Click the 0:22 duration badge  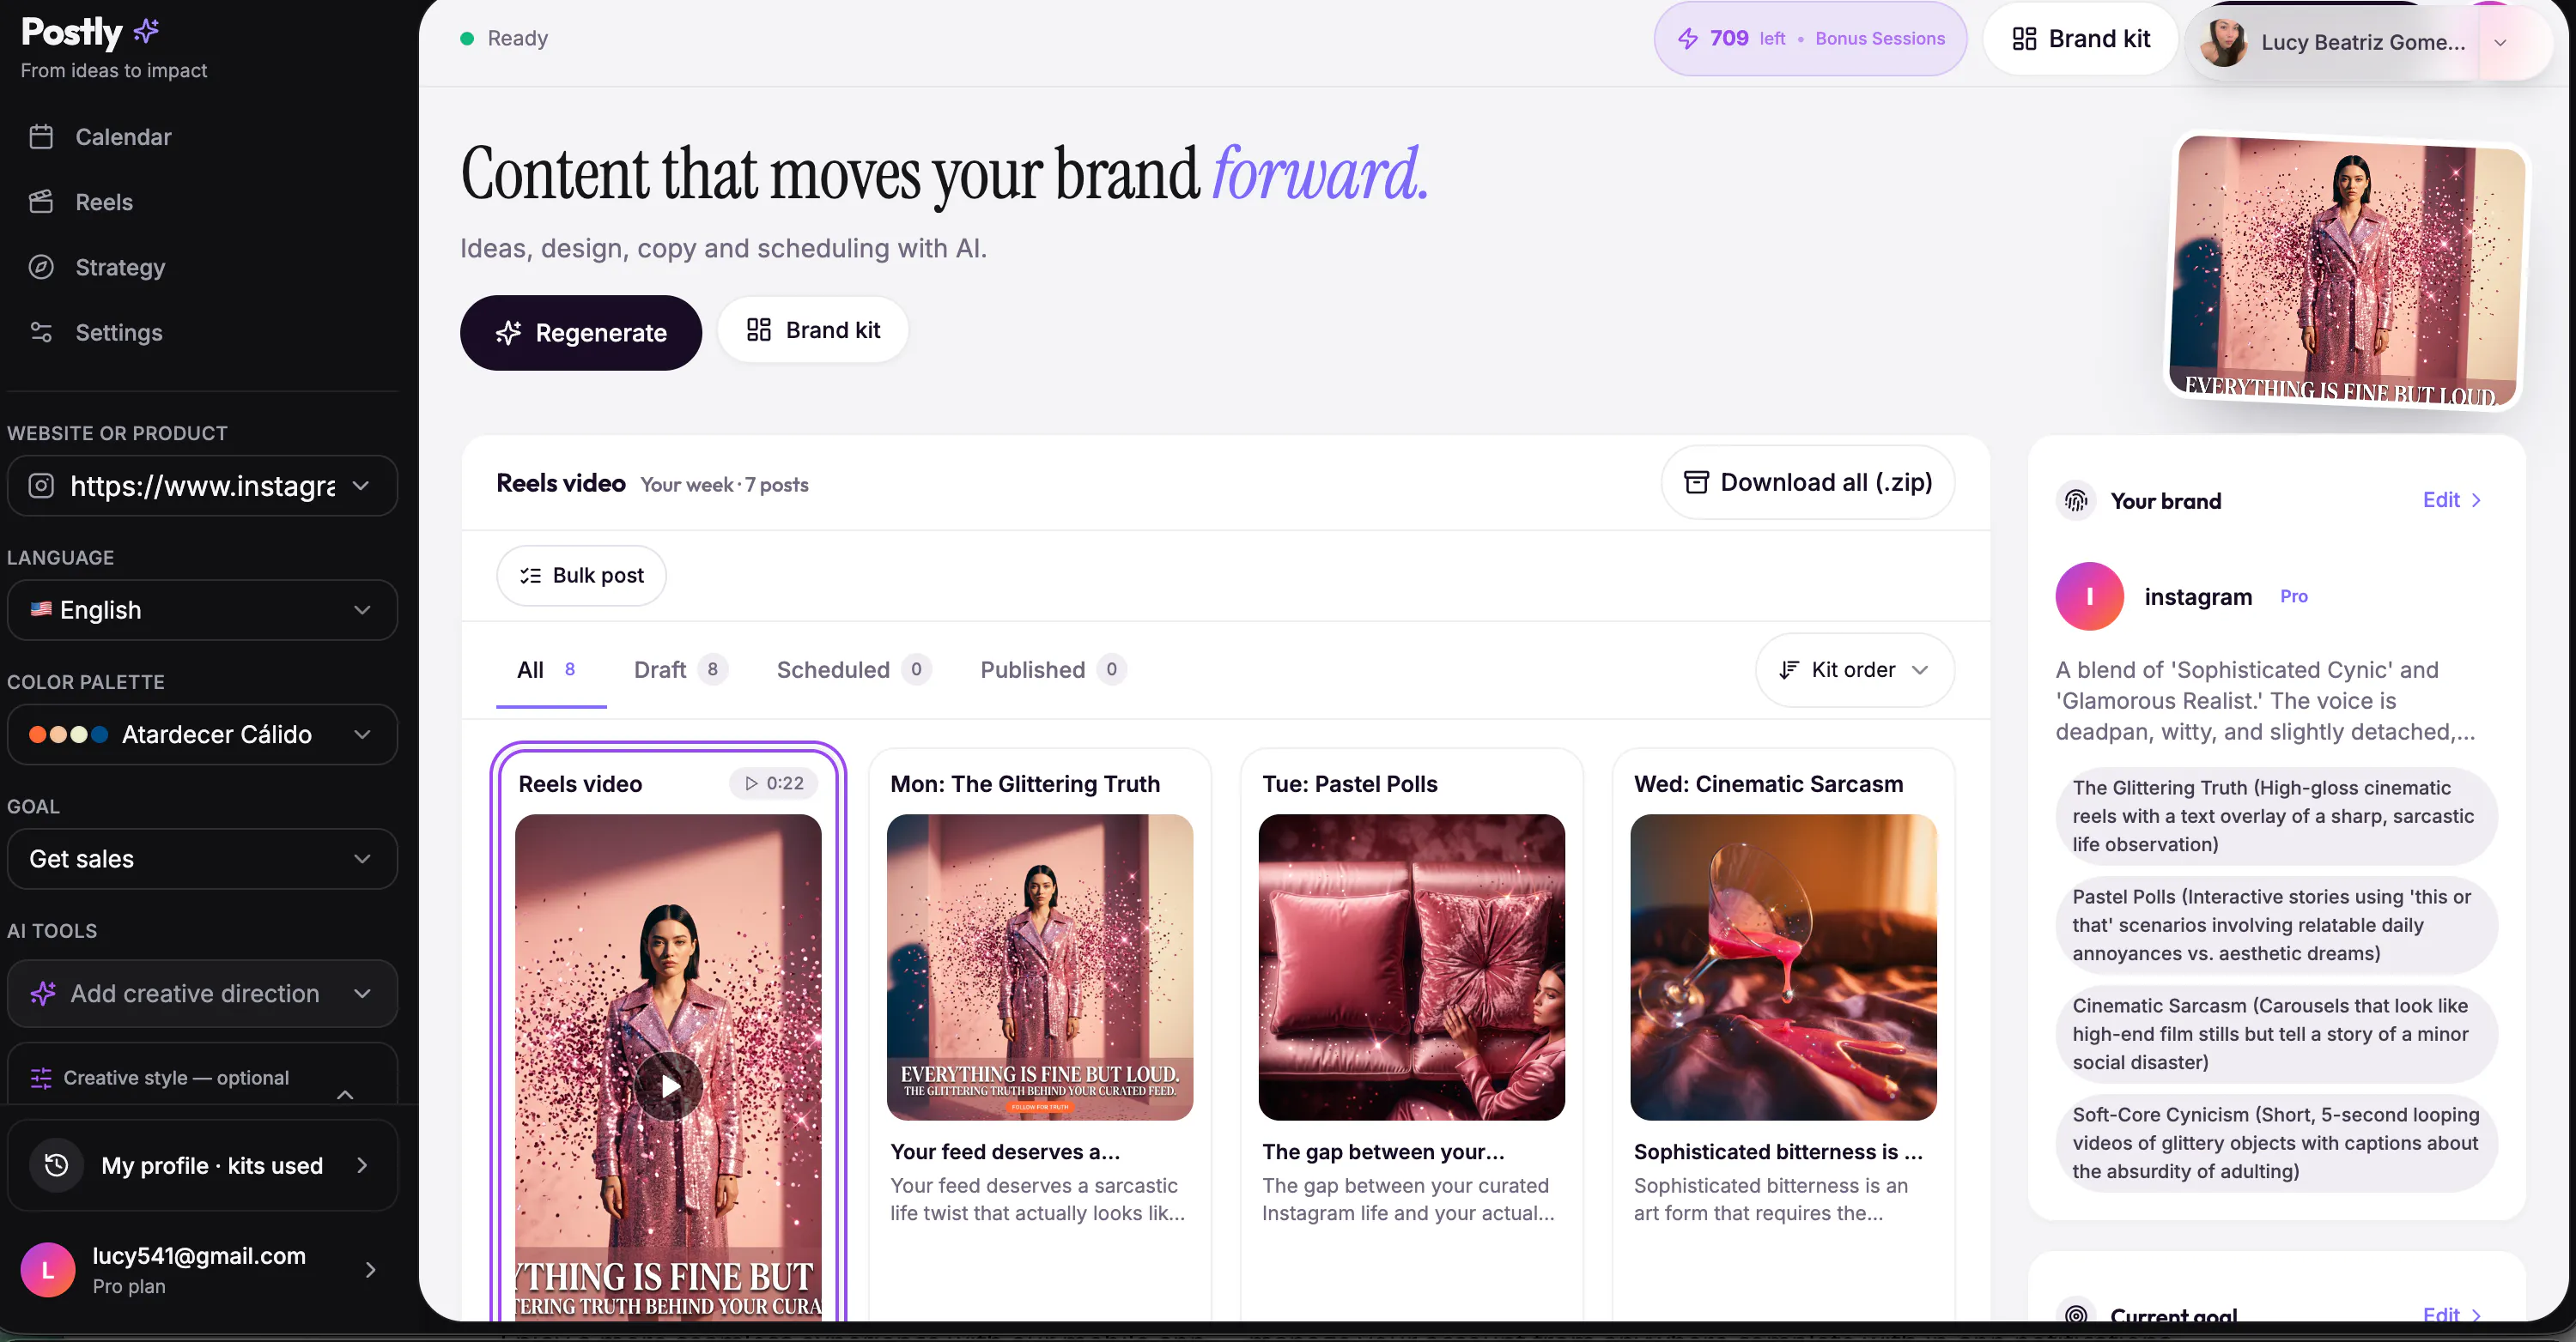[774, 783]
